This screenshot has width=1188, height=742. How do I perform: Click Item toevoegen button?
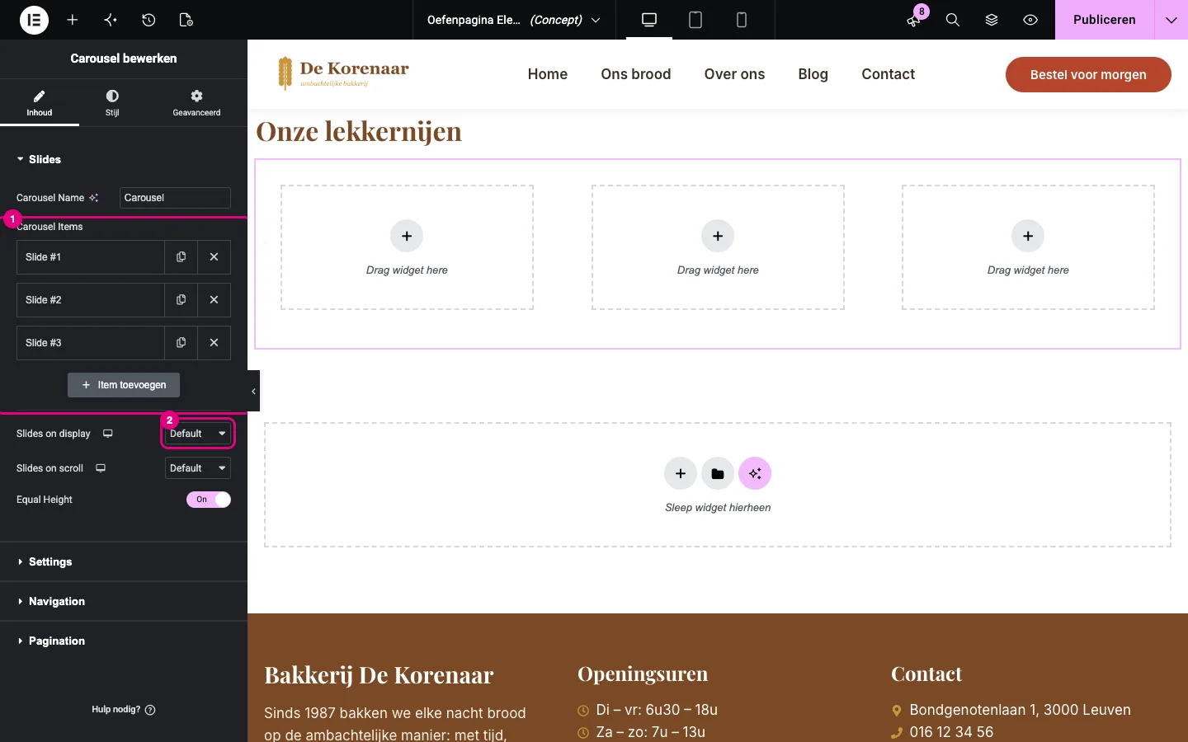(124, 385)
